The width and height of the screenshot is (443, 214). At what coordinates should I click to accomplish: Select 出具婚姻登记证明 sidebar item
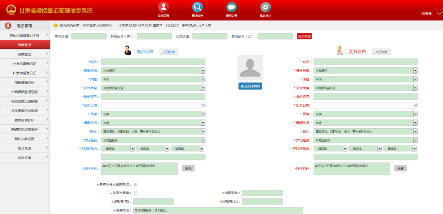(x=25, y=92)
